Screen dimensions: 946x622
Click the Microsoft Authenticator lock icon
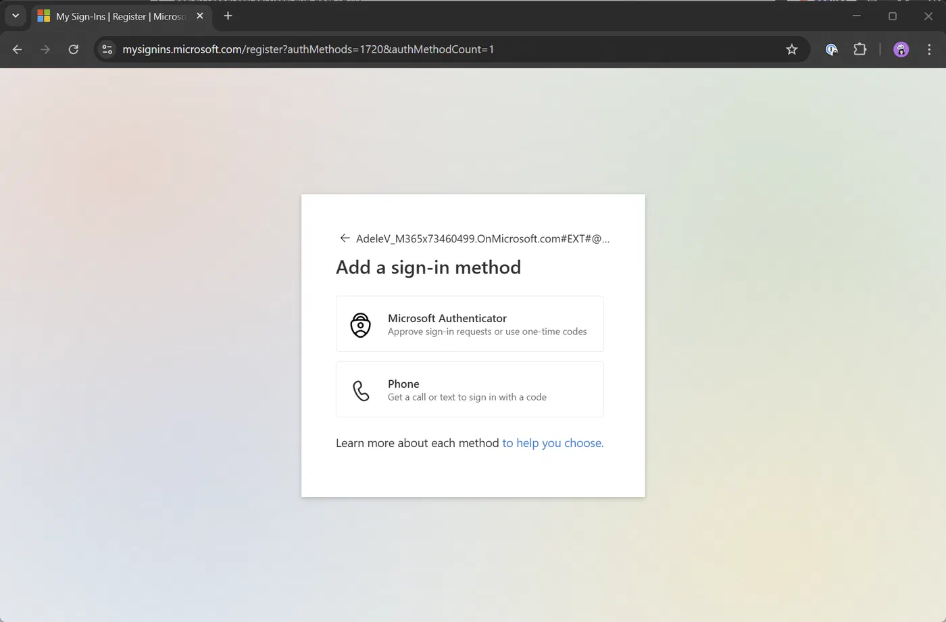coord(361,325)
